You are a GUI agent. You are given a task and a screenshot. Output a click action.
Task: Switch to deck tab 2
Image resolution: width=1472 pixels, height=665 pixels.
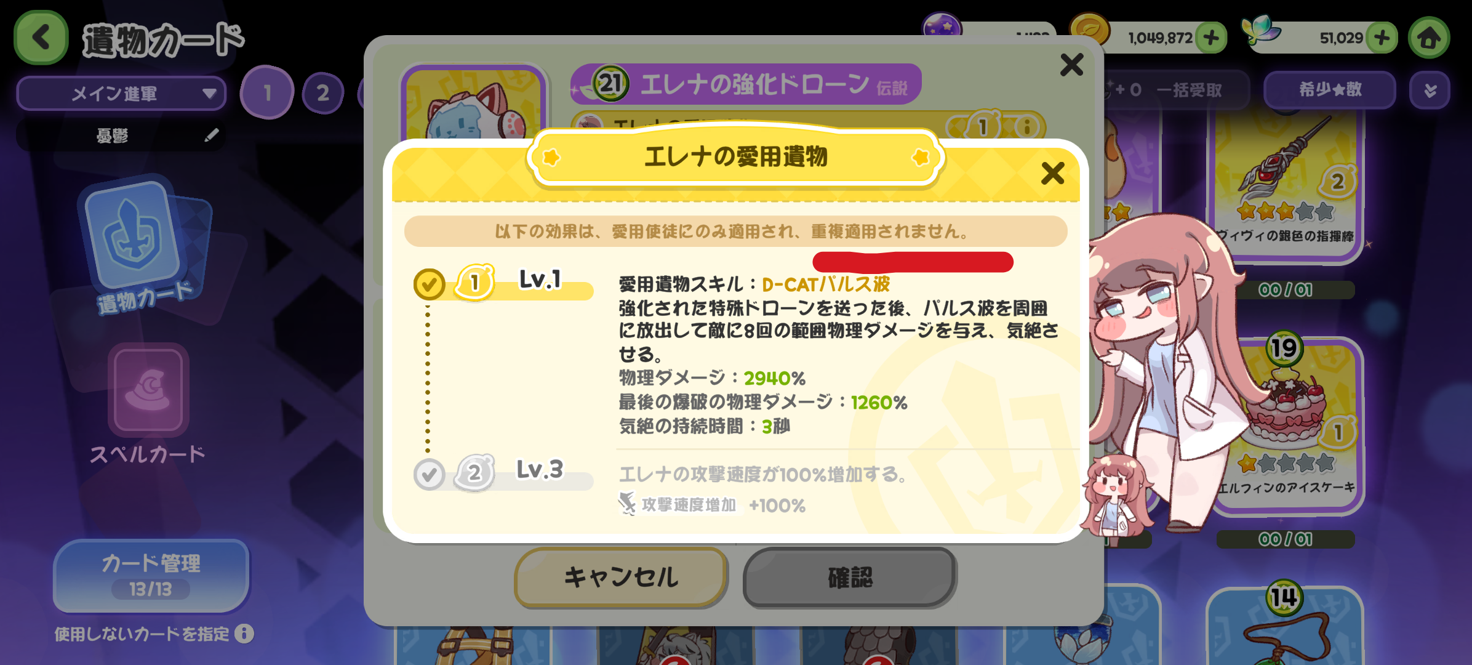(x=323, y=93)
